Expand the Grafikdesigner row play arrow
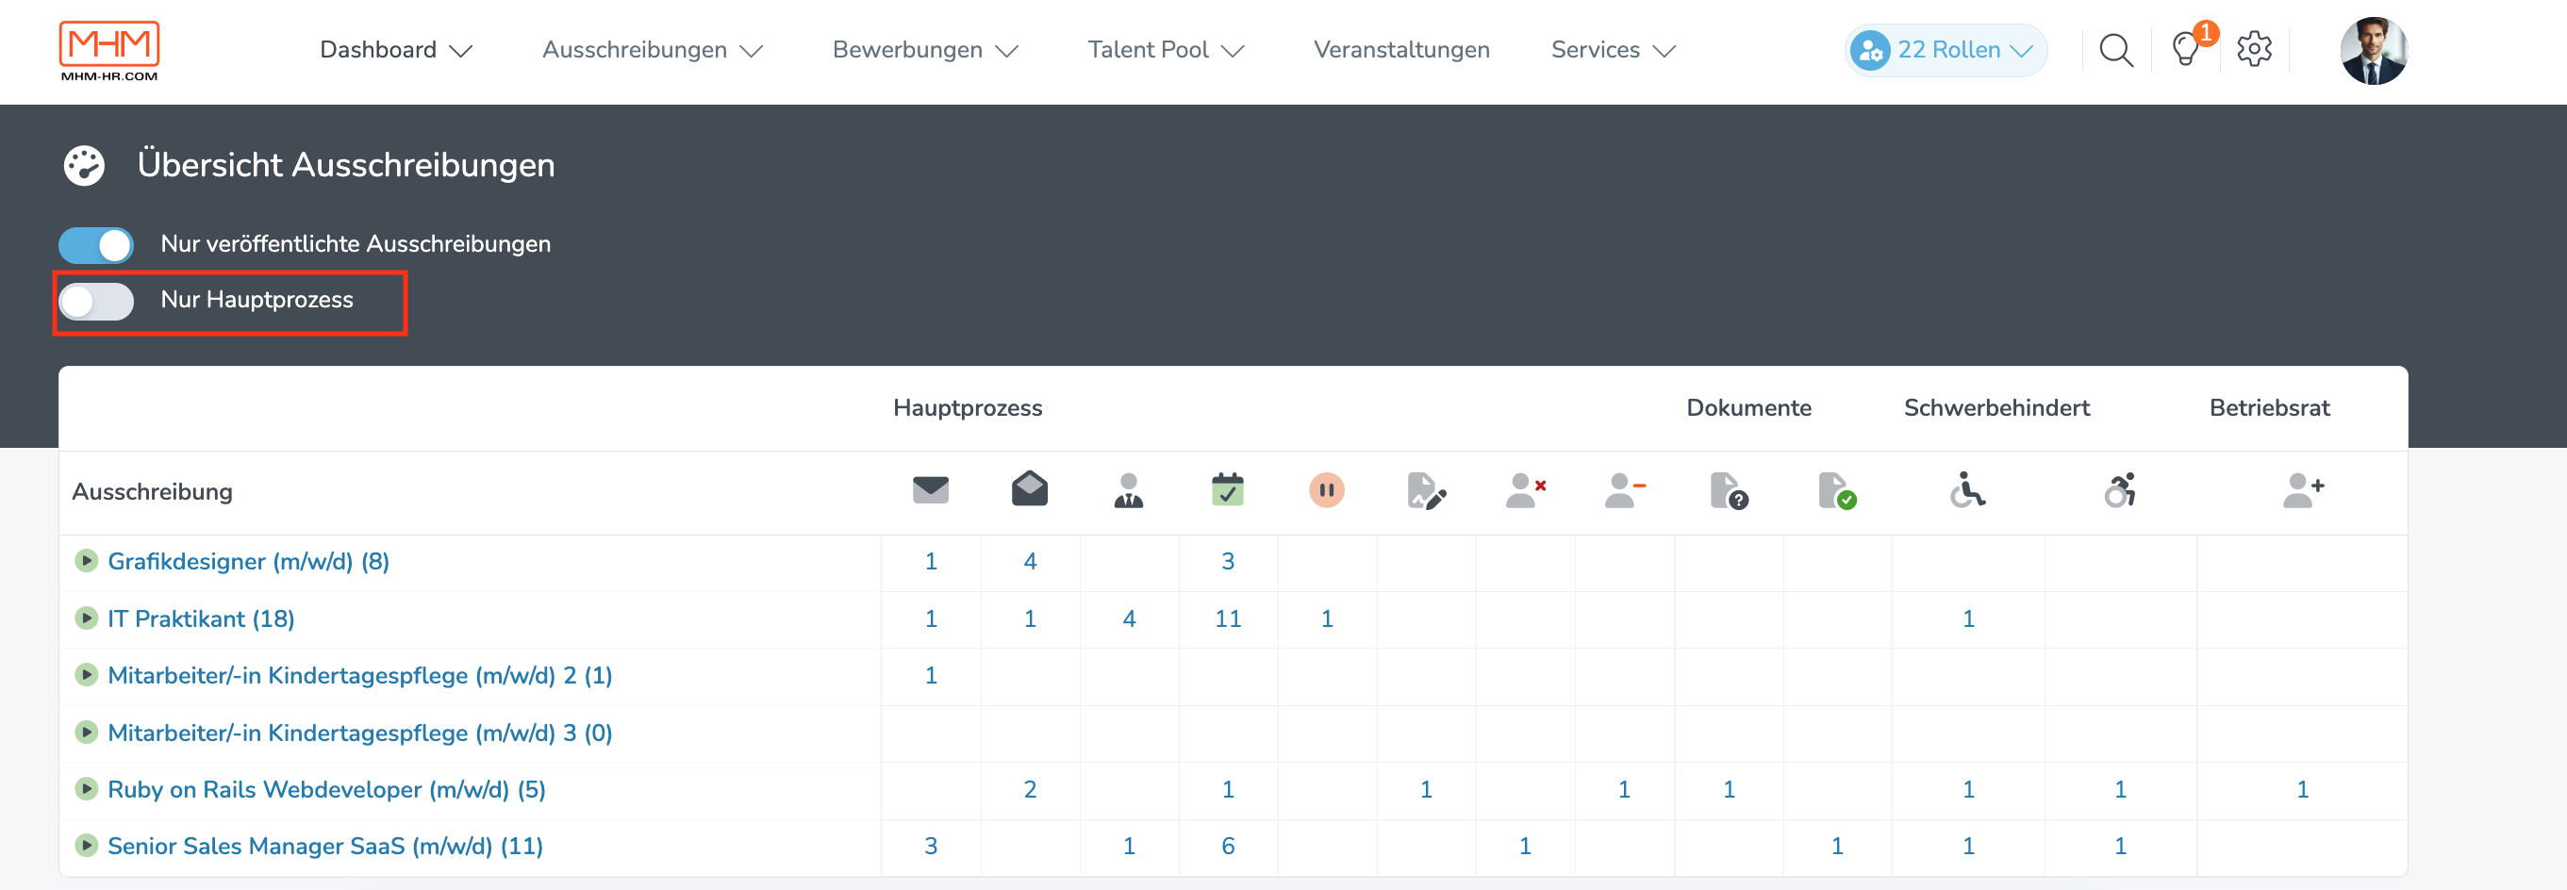Image resolution: width=2567 pixels, height=890 pixels. 86,560
